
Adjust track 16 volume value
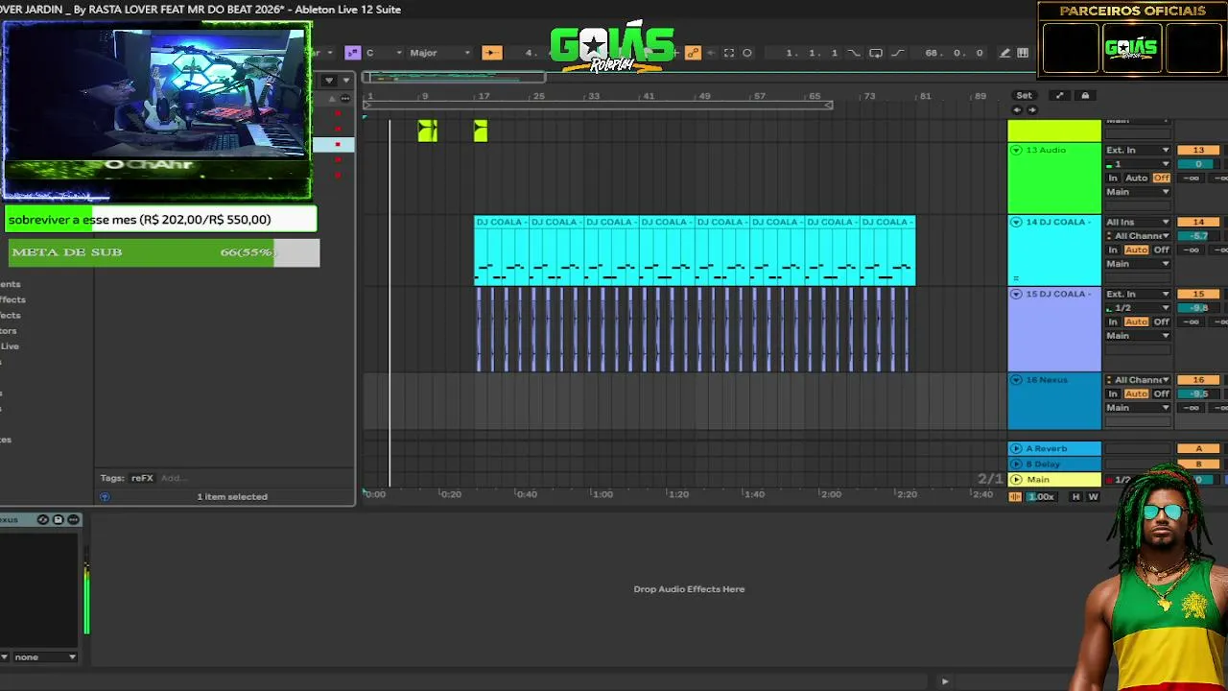click(x=1198, y=393)
